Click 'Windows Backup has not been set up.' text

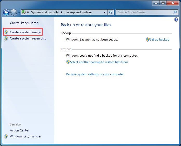coord(92,39)
